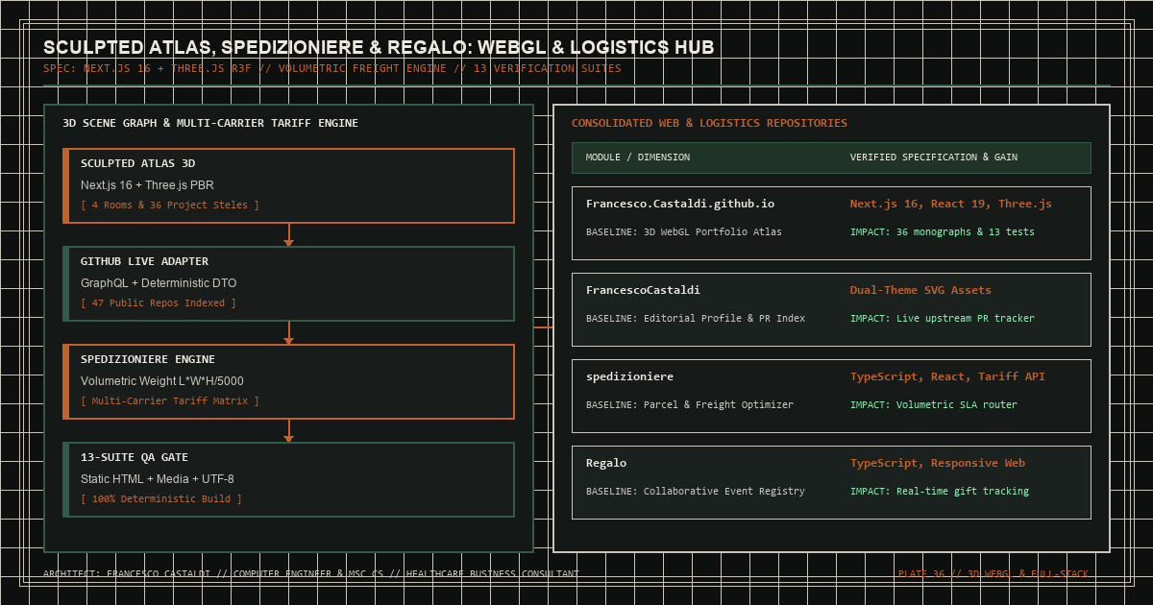Click 'IMPACT: Live upstream PR tracker'

pyautogui.click(x=943, y=319)
